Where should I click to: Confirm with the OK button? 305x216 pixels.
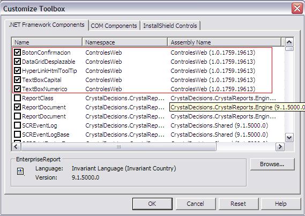click(x=152, y=204)
